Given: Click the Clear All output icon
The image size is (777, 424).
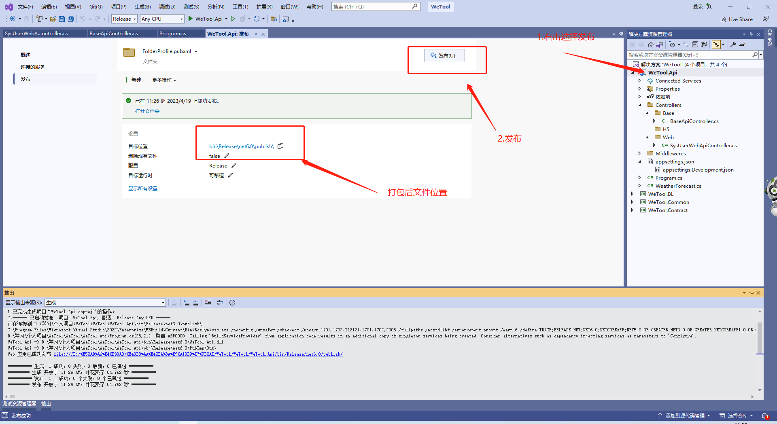Looking at the screenshot, I should [x=208, y=302].
